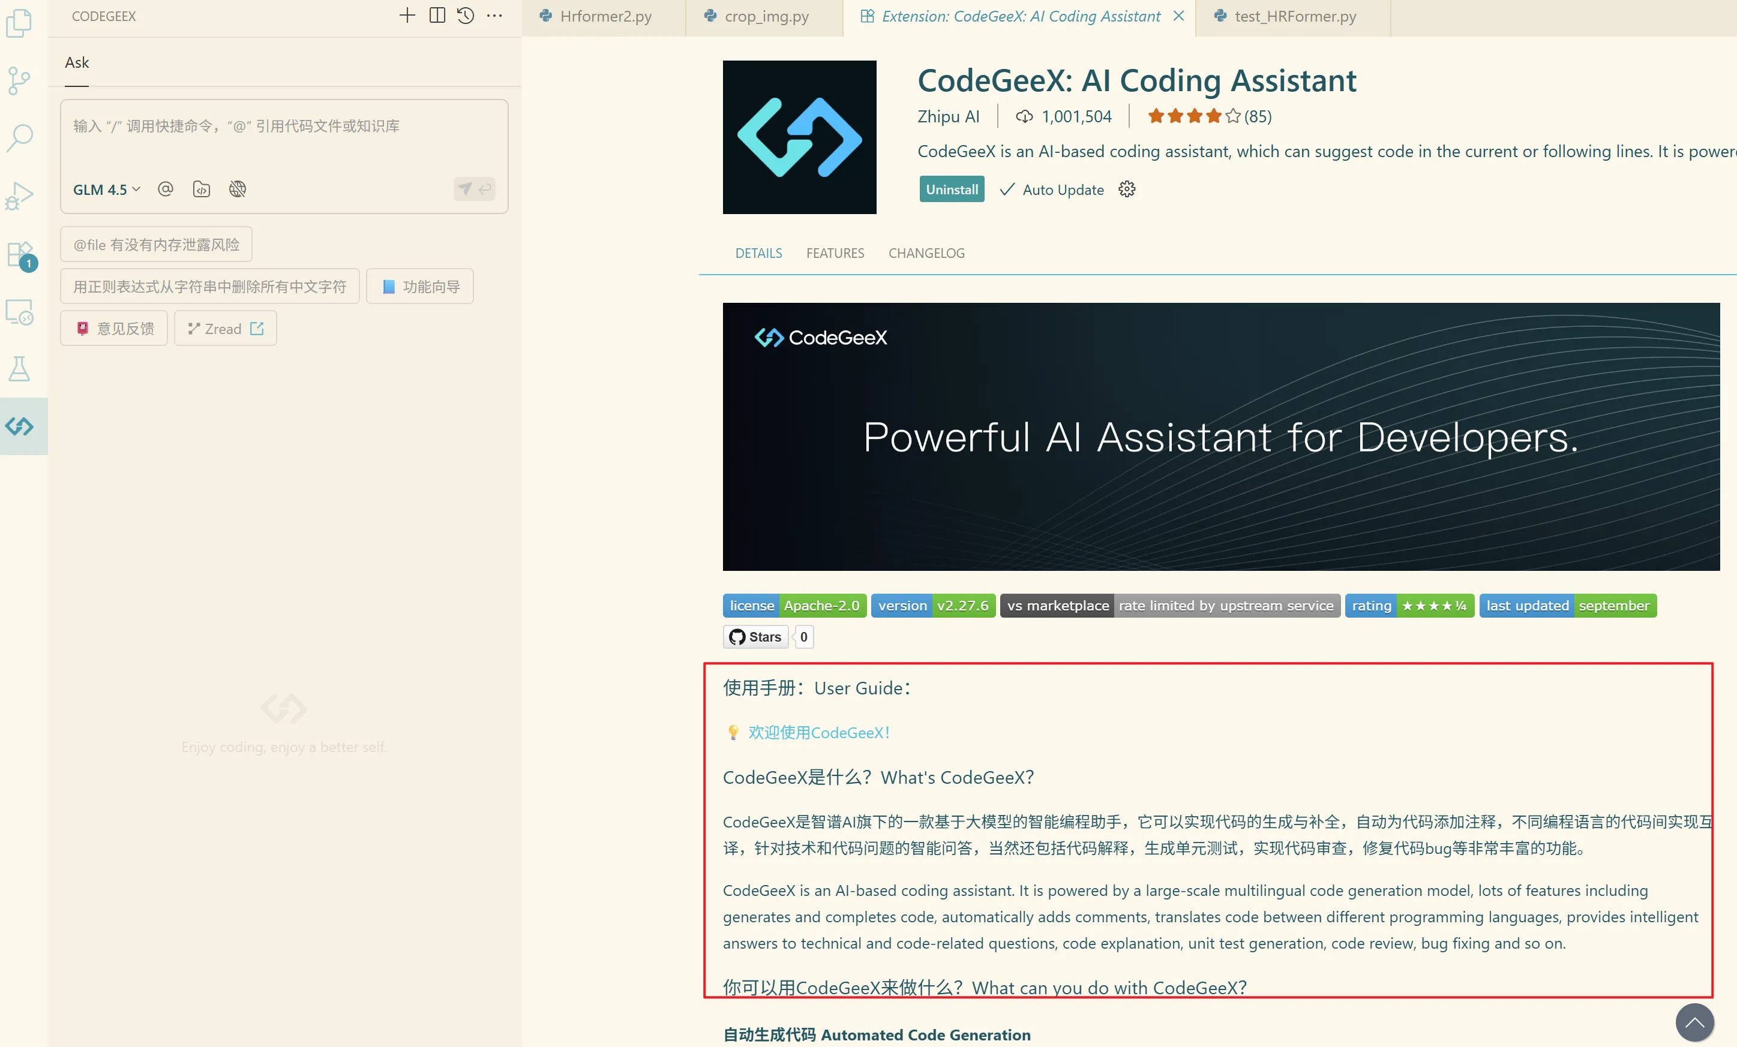Click the GitHub Stars badge

(756, 637)
